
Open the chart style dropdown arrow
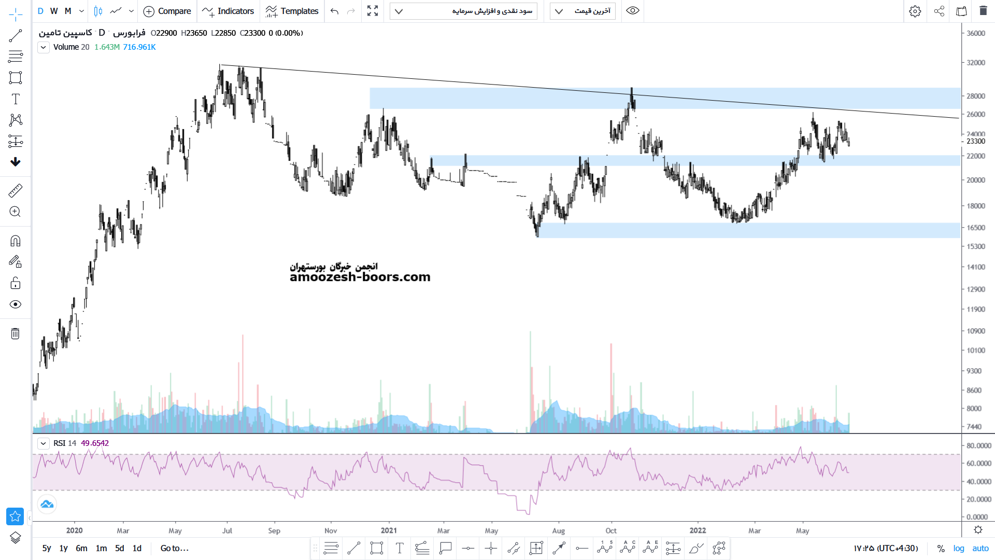click(x=131, y=11)
